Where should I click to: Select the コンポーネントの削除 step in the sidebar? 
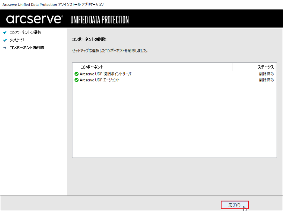click(27, 47)
